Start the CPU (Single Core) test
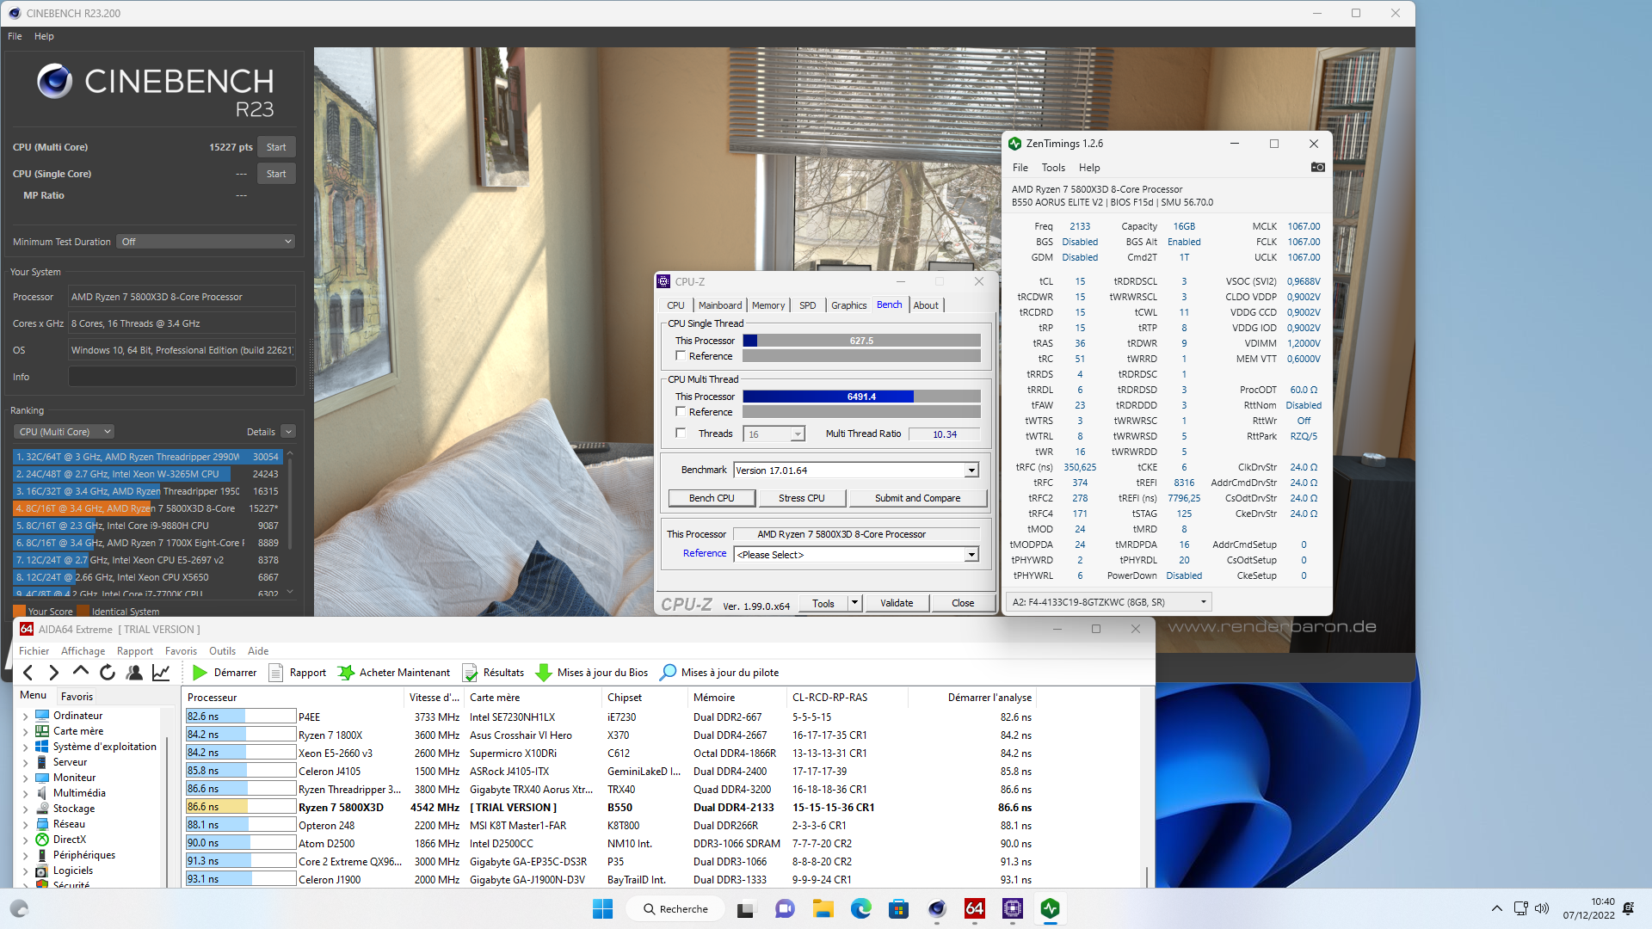Viewport: 1652px width, 929px height. [276, 174]
